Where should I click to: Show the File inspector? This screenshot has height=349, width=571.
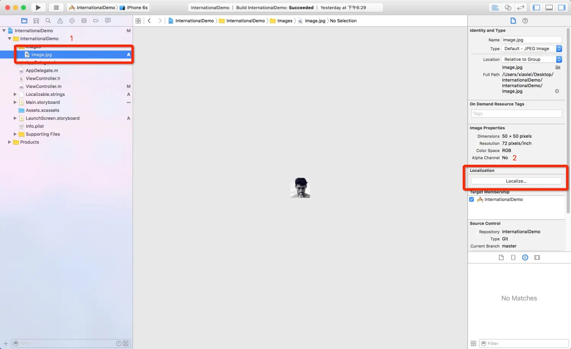point(513,21)
